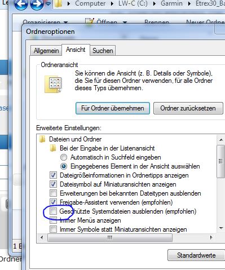
Task: Click the Garmin breadcrumb in the address bar
Action: (x=171, y=3)
